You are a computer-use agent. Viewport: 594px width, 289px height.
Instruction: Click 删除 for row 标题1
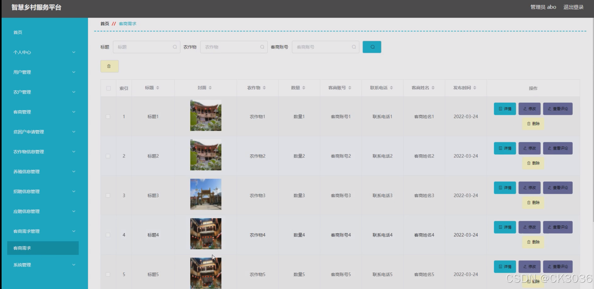(533, 123)
